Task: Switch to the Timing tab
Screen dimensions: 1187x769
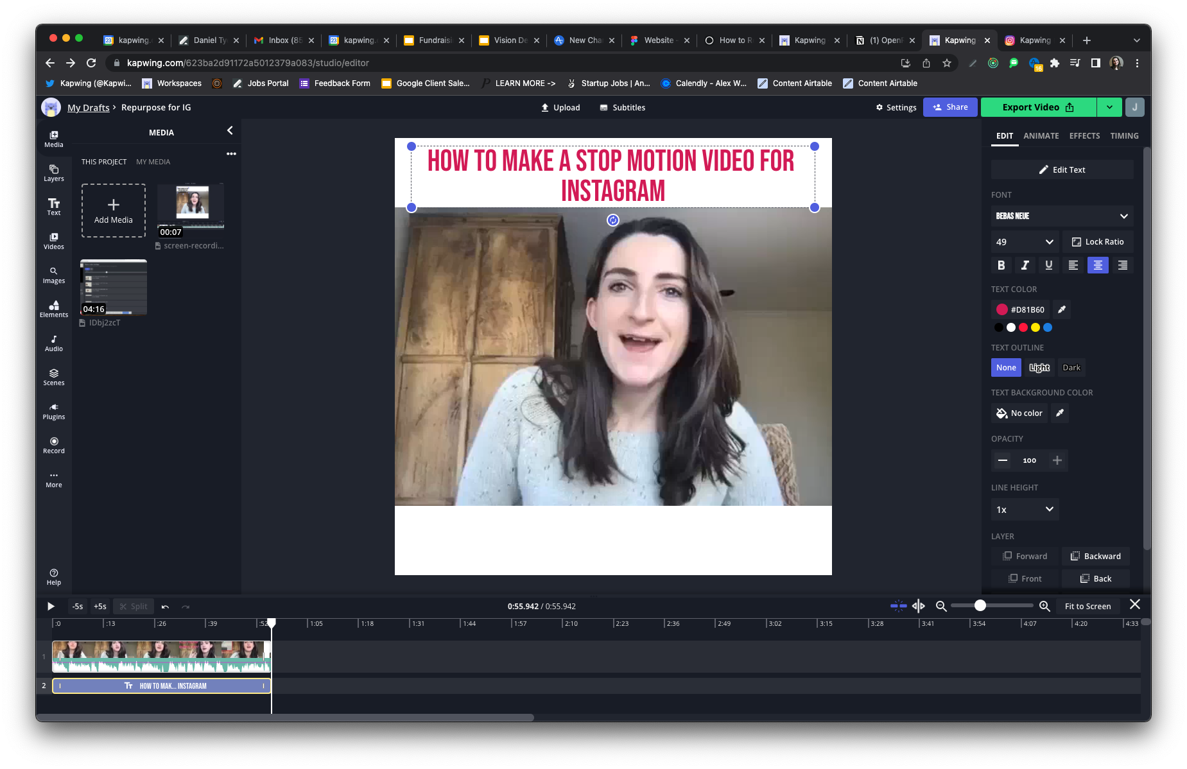Action: (1124, 136)
